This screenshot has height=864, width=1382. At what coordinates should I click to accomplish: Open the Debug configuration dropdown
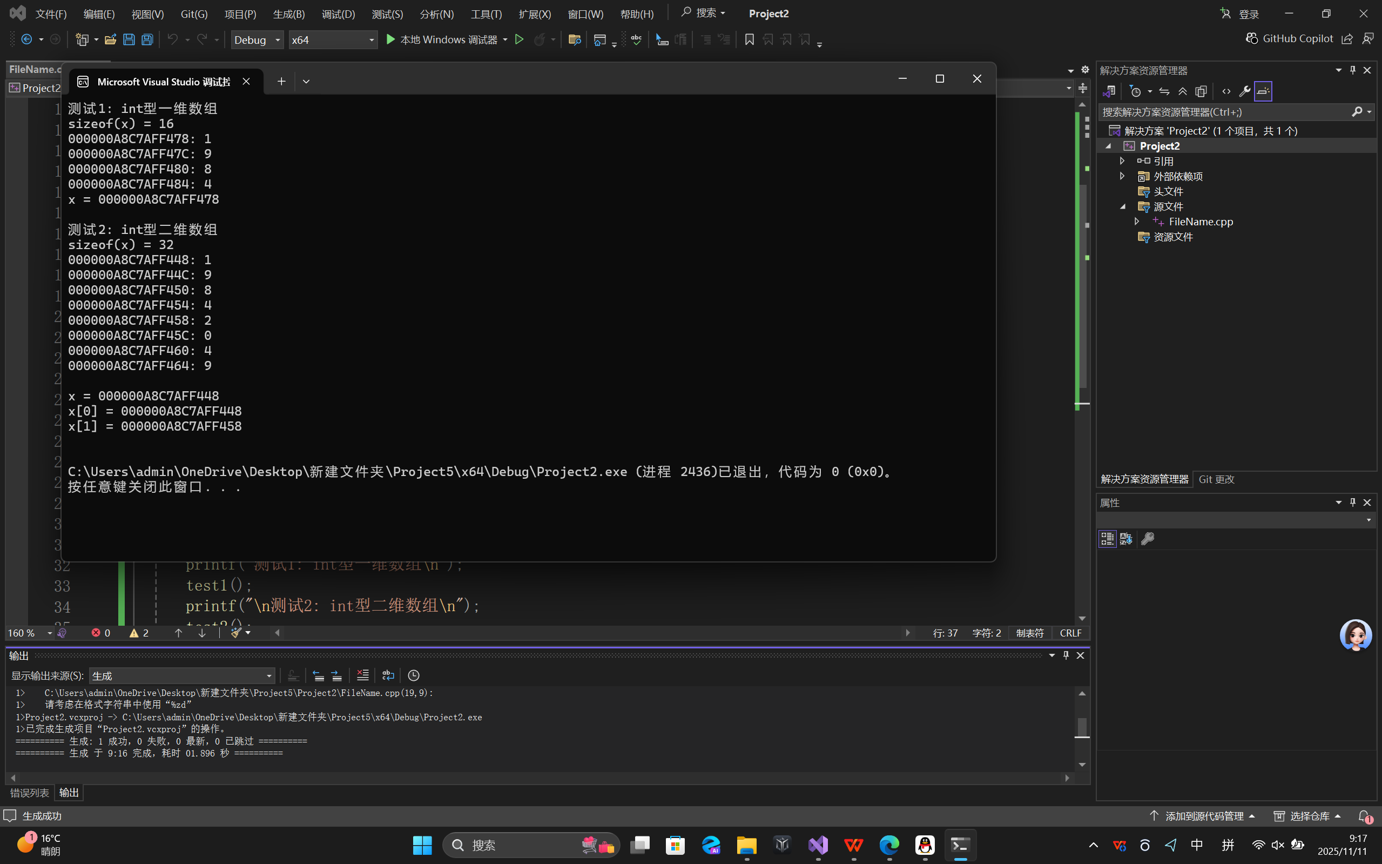point(257,39)
